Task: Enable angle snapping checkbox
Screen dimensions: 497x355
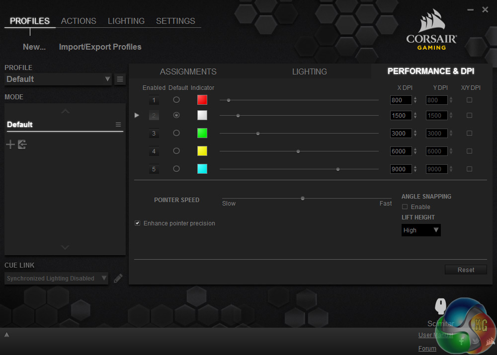Action: (x=405, y=207)
